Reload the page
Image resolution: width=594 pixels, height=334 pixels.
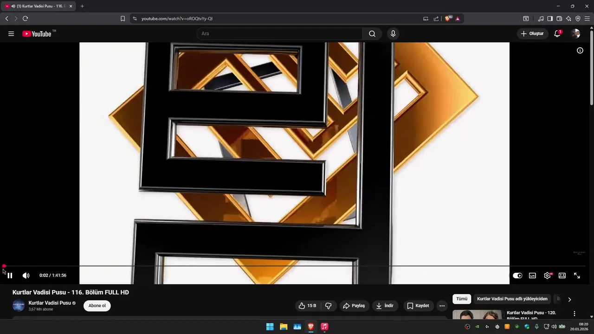tap(25, 19)
